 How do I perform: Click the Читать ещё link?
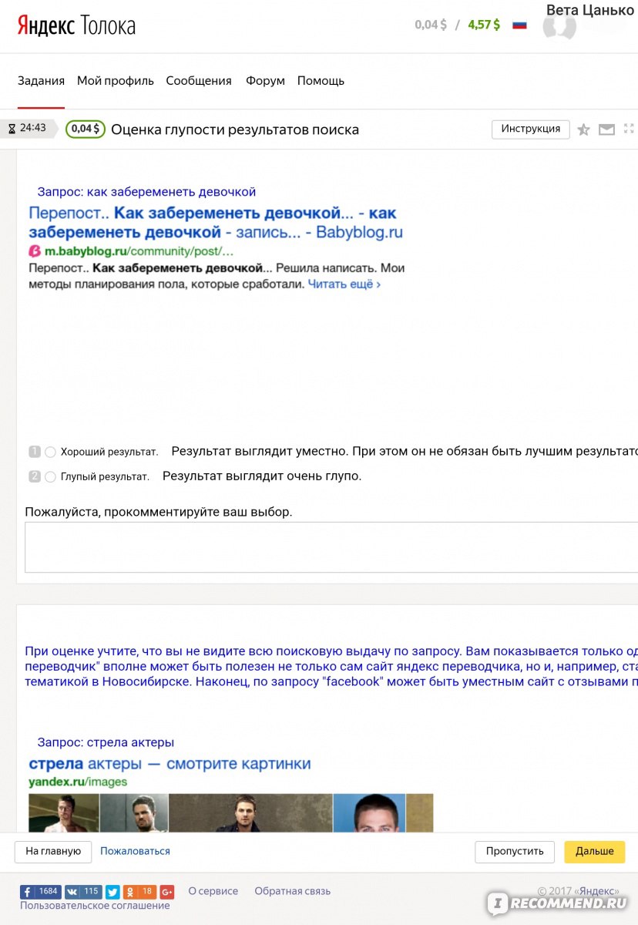pos(344,284)
